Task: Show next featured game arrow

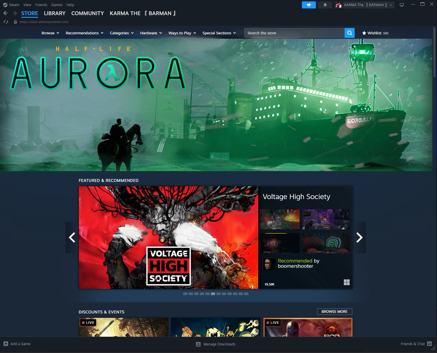Action: pyautogui.click(x=359, y=237)
